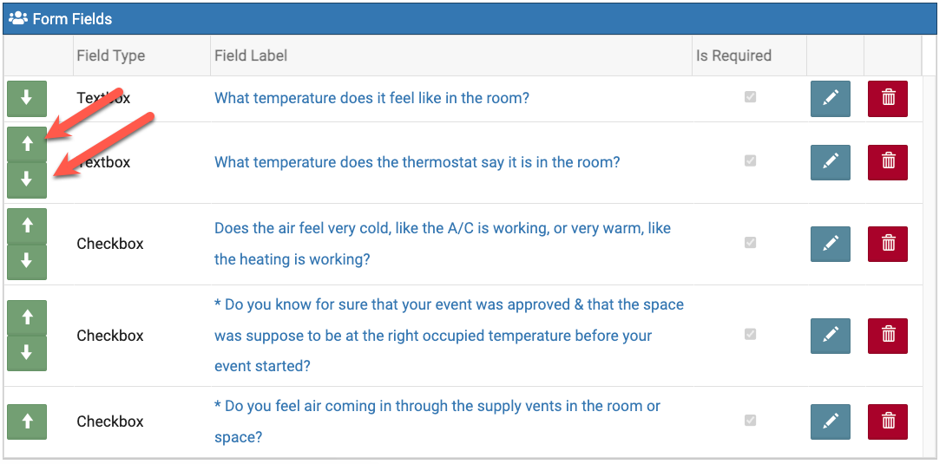The width and height of the screenshot is (946, 464).
Task: Edit the 'feel like in the room' field
Action: pyautogui.click(x=831, y=98)
